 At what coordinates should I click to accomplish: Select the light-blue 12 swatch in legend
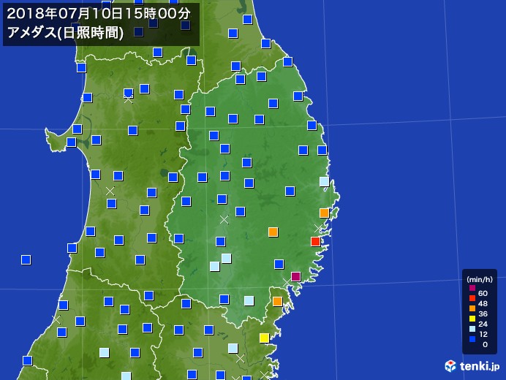[472, 329]
